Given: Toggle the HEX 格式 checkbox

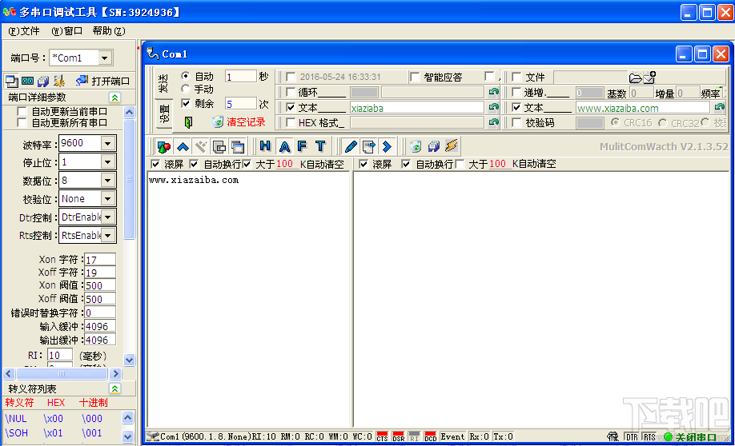Looking at the screenshot, I should click(x=291, y=122).
